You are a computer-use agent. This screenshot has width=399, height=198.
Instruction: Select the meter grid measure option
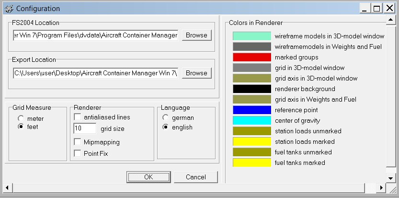pos(21,118)
